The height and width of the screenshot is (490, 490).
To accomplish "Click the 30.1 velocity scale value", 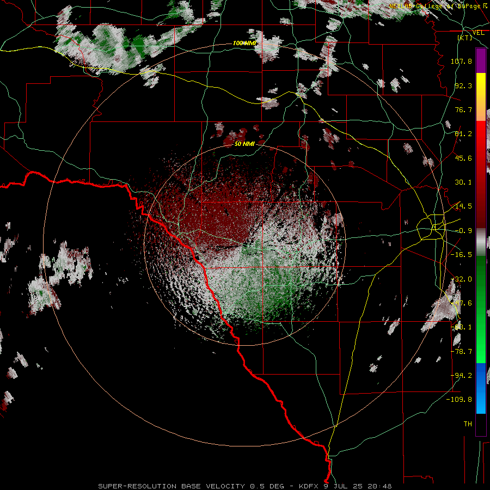I will pyautogui.click(x=463, y=182).
